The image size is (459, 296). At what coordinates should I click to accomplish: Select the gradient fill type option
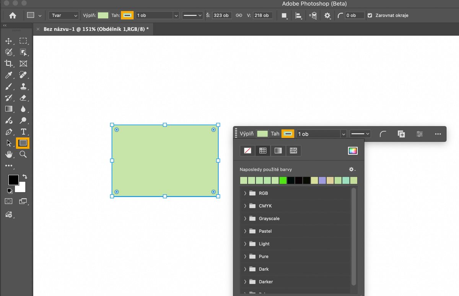pos(278,151)
